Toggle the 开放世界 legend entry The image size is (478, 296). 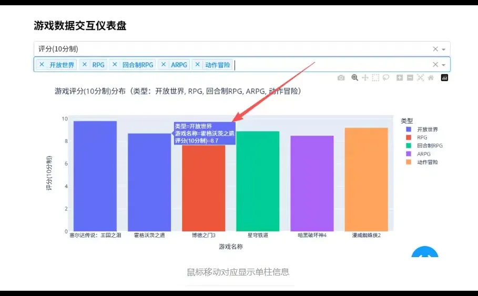[422, 129]
